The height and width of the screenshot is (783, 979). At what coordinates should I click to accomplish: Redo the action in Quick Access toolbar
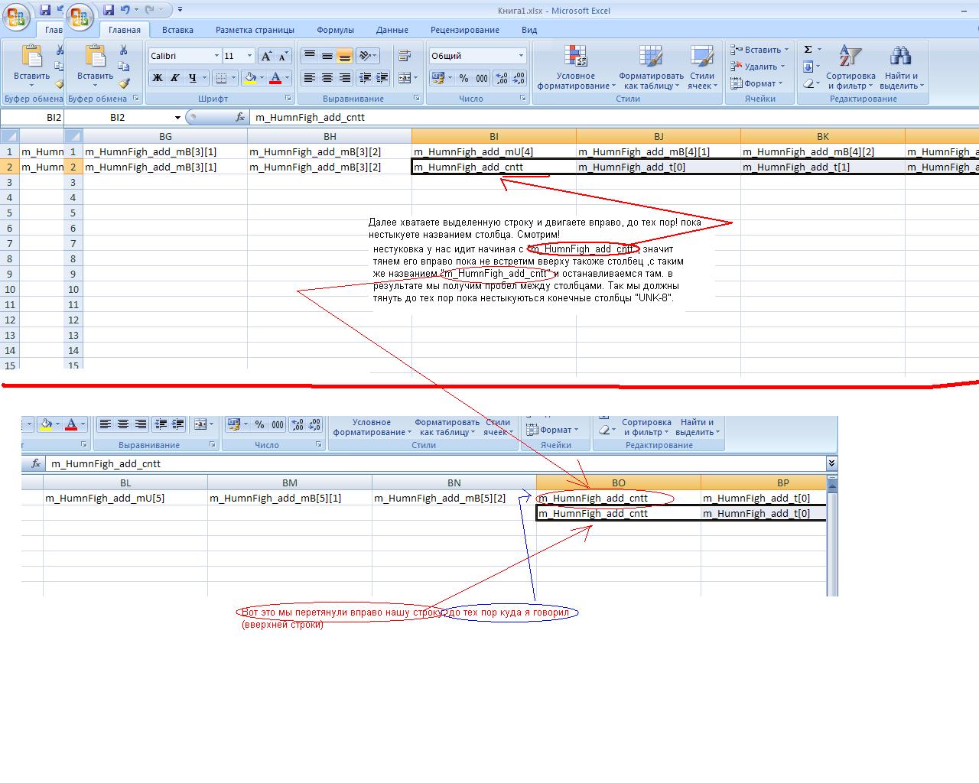pyautogui.click(x=149, y=10)
